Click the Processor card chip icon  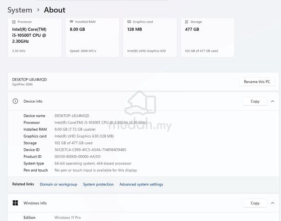click(x=14, y=22)
